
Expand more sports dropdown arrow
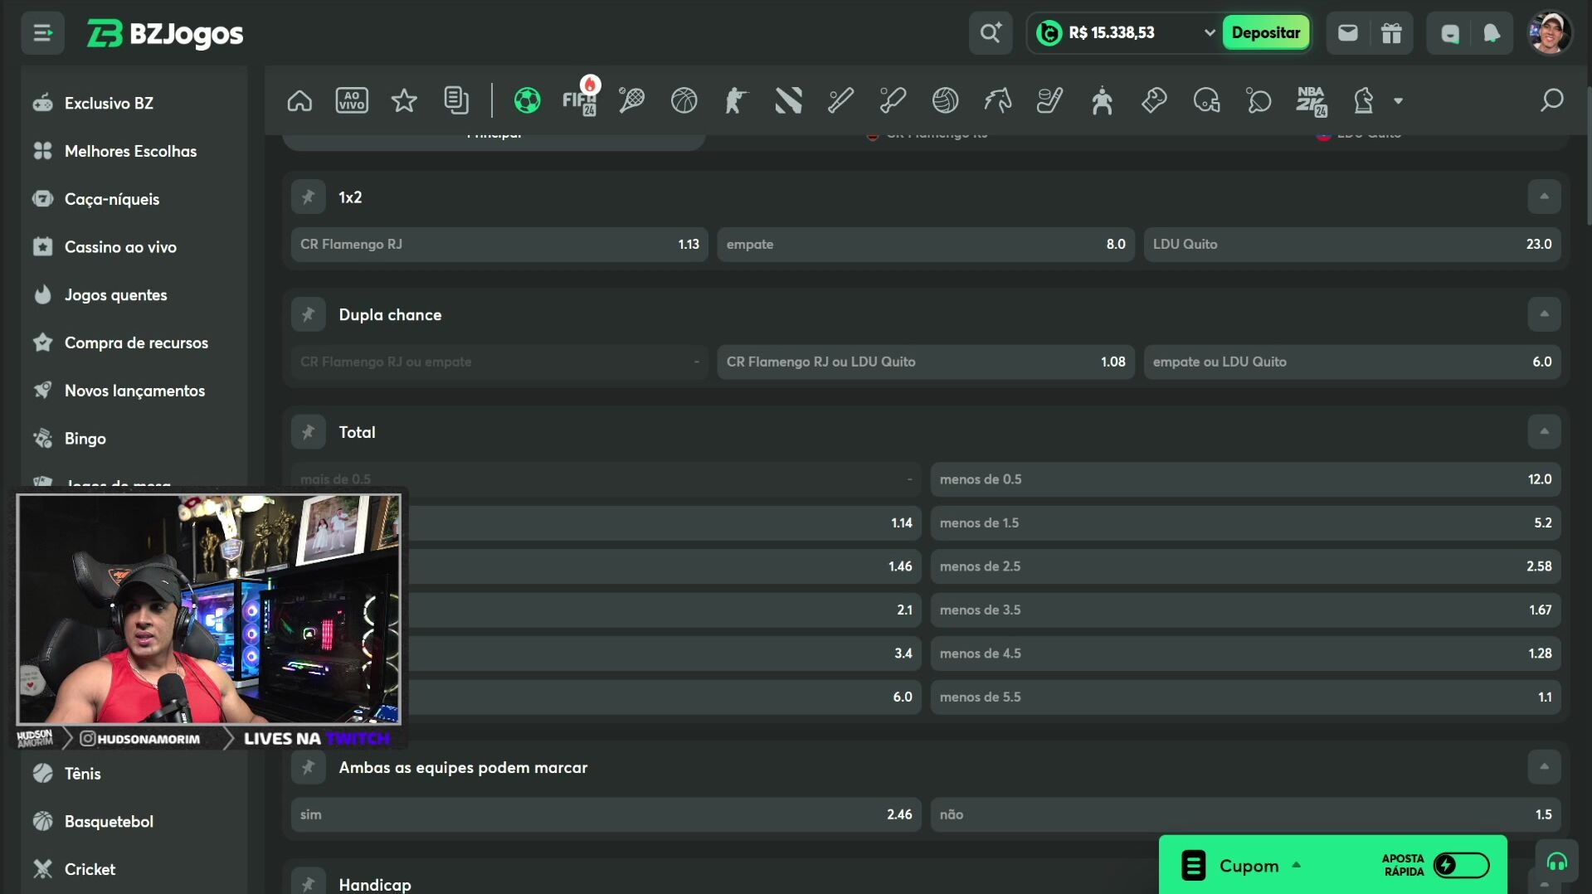pos(1398,101)
